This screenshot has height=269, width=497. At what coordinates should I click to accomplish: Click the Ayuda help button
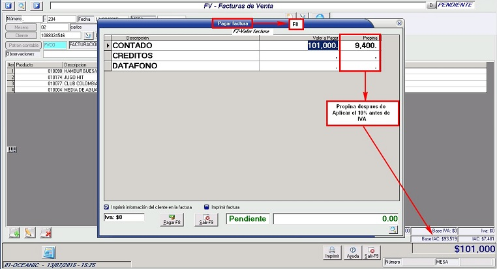click(x=352, y=252)
